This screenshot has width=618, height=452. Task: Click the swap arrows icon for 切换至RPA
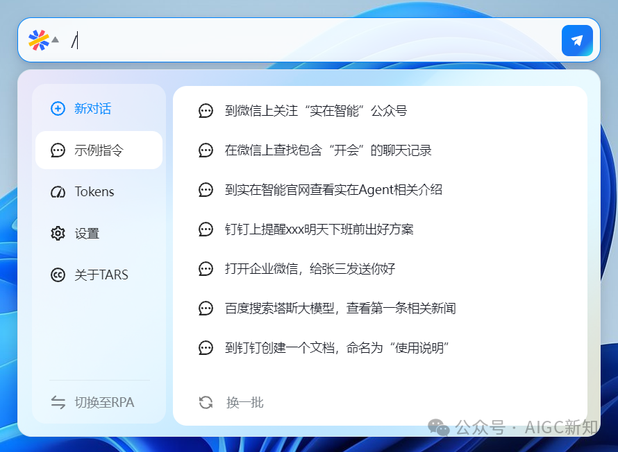pyautogui.click(x=58, y=402)
